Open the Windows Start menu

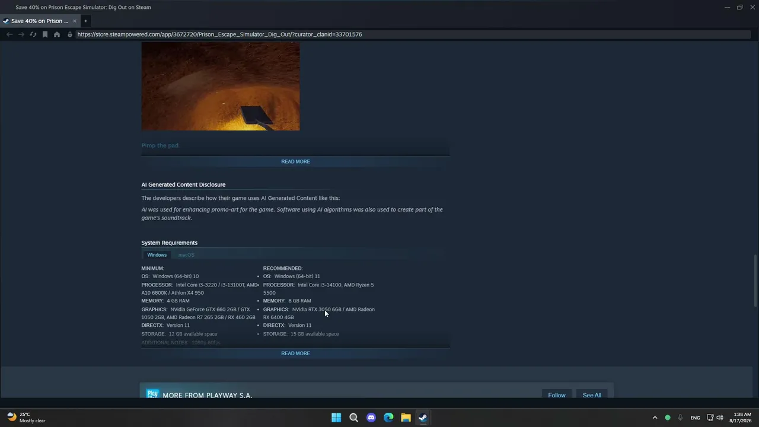(336, 418)
